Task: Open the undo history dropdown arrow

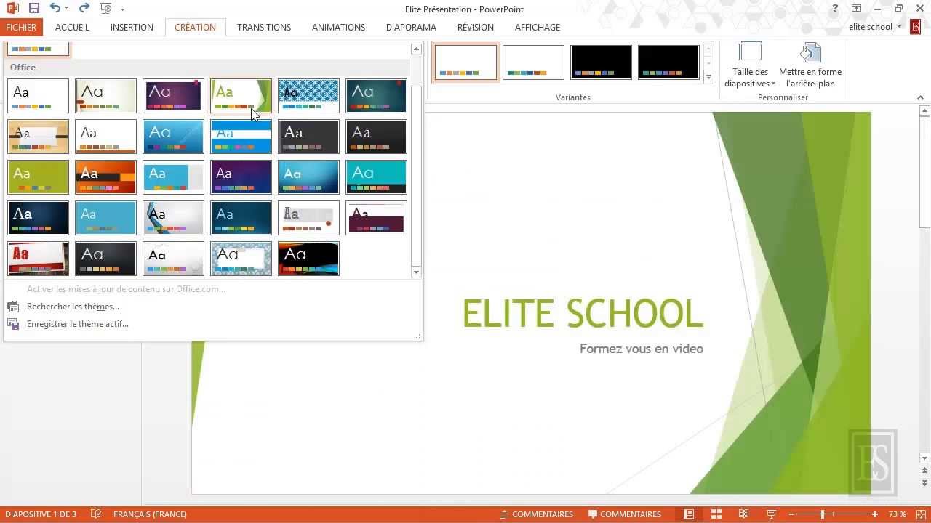Action: point(66,8)
